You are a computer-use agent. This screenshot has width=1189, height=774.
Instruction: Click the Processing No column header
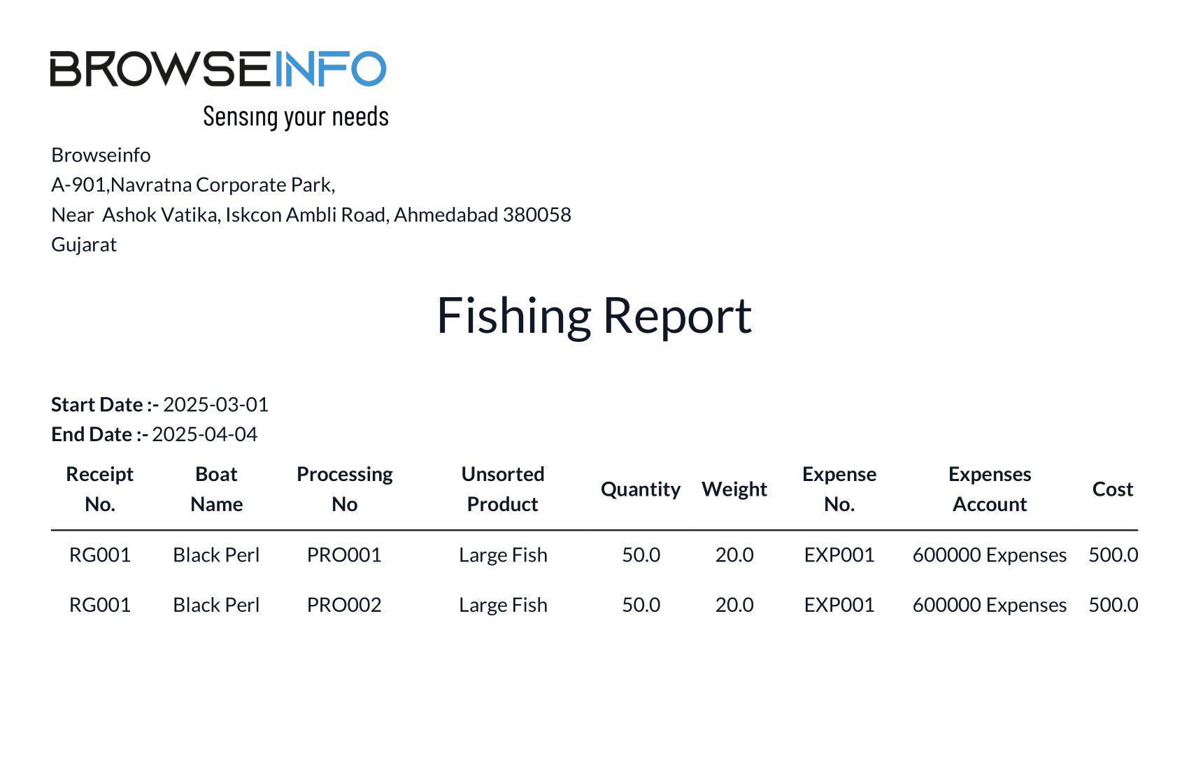(x=345, y=489)
